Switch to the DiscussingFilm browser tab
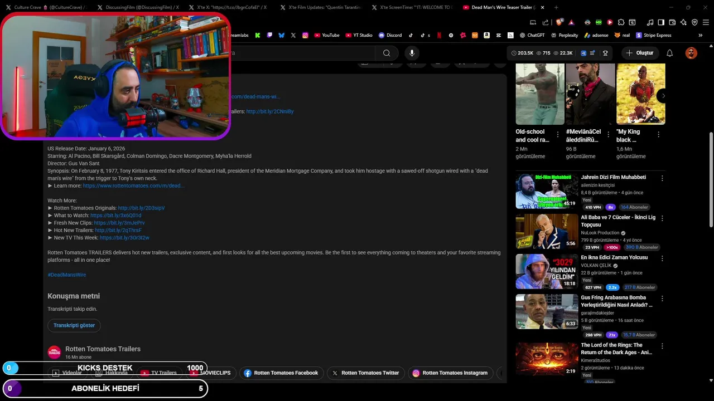This screenshot has width=714, height=401. pos(138,7)
